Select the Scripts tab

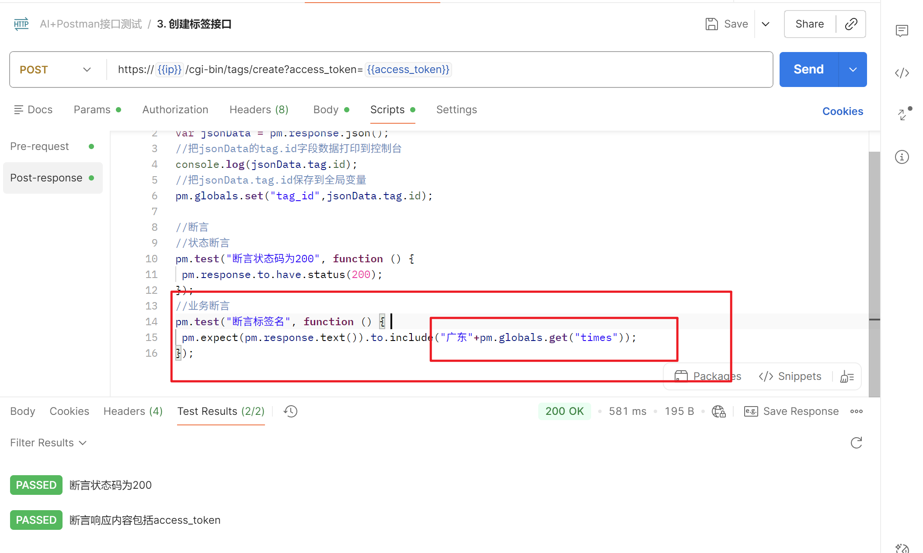point(392,110)
